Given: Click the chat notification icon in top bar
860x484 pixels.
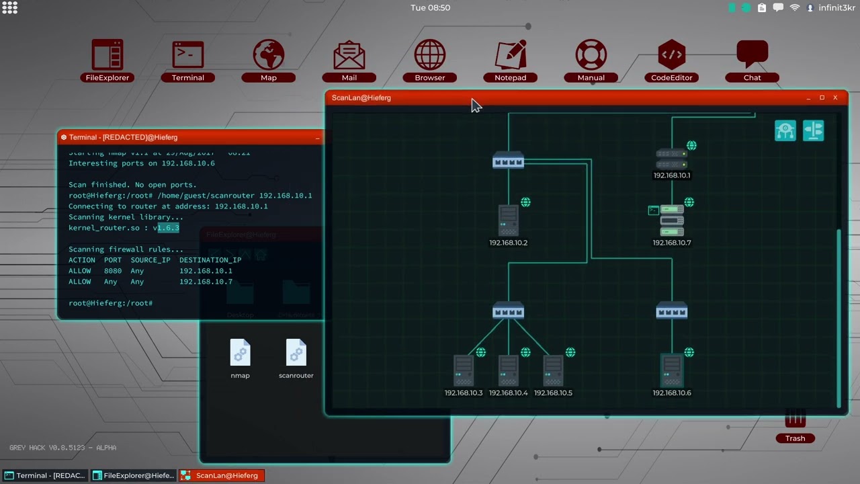Looking at the screenshot, I should [778, 8].
